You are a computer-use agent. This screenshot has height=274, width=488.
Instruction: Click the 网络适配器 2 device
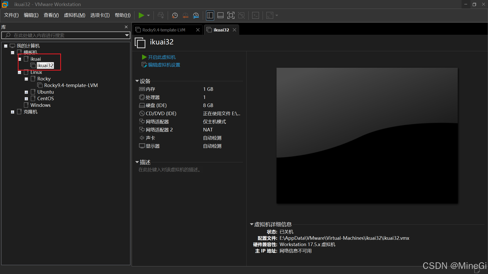pyautogui.click(x=159, y=130)
